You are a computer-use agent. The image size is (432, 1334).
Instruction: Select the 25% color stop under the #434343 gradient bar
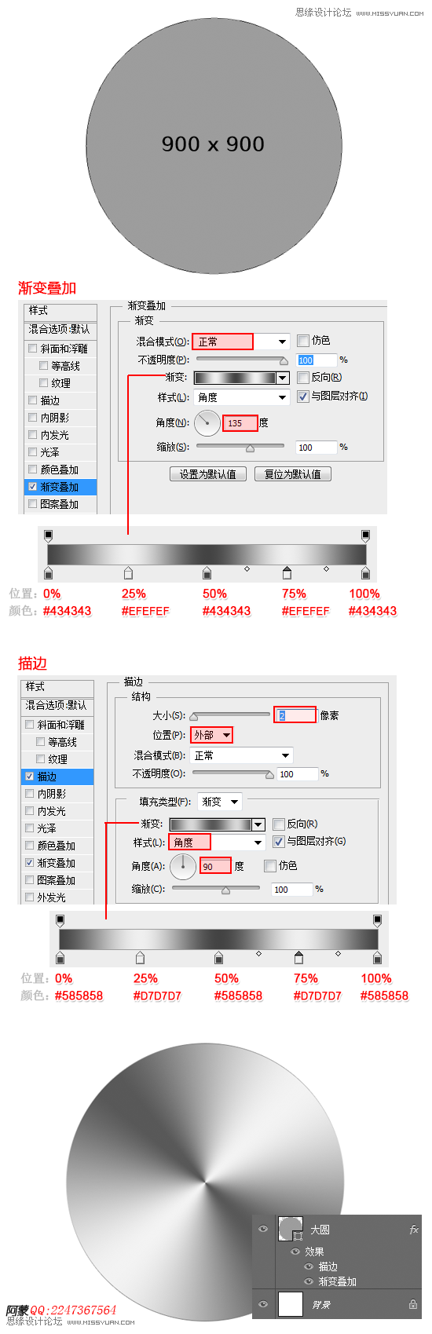click(129, 572)
